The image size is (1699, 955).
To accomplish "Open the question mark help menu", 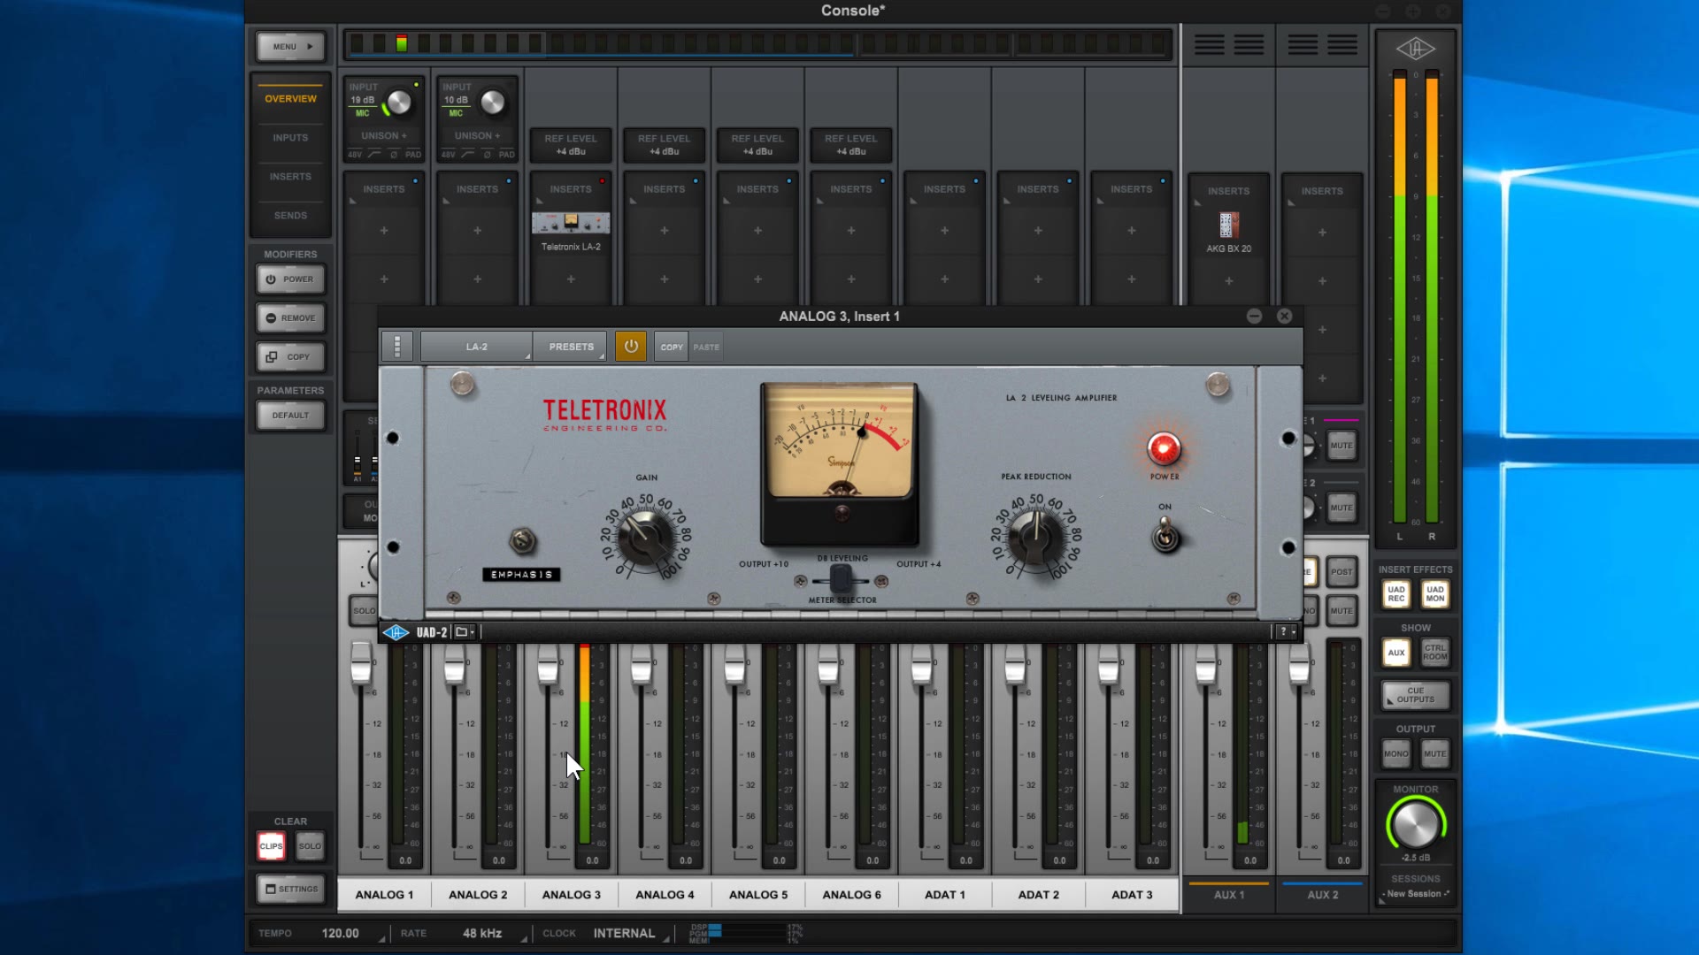I will [x=1286, y=632].
